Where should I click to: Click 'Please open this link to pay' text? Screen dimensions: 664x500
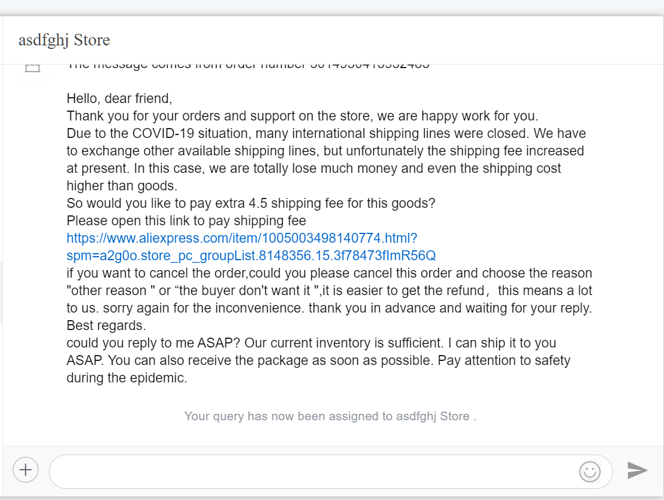click(x=186, y=221)
